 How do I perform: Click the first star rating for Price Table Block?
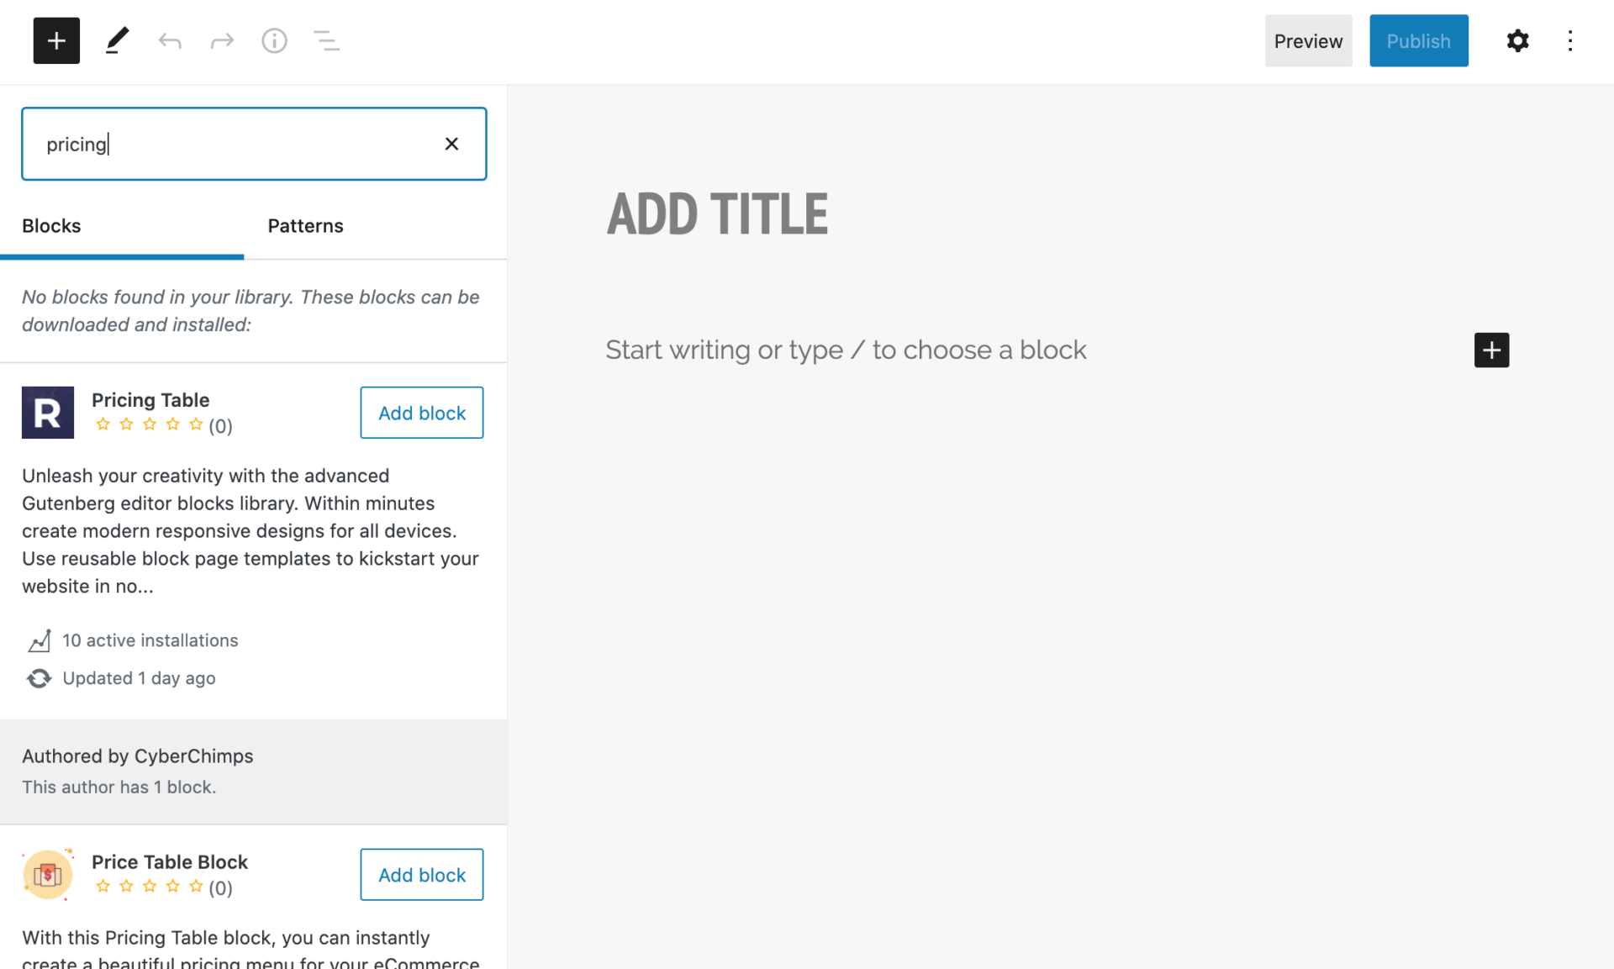click(102, 887)
